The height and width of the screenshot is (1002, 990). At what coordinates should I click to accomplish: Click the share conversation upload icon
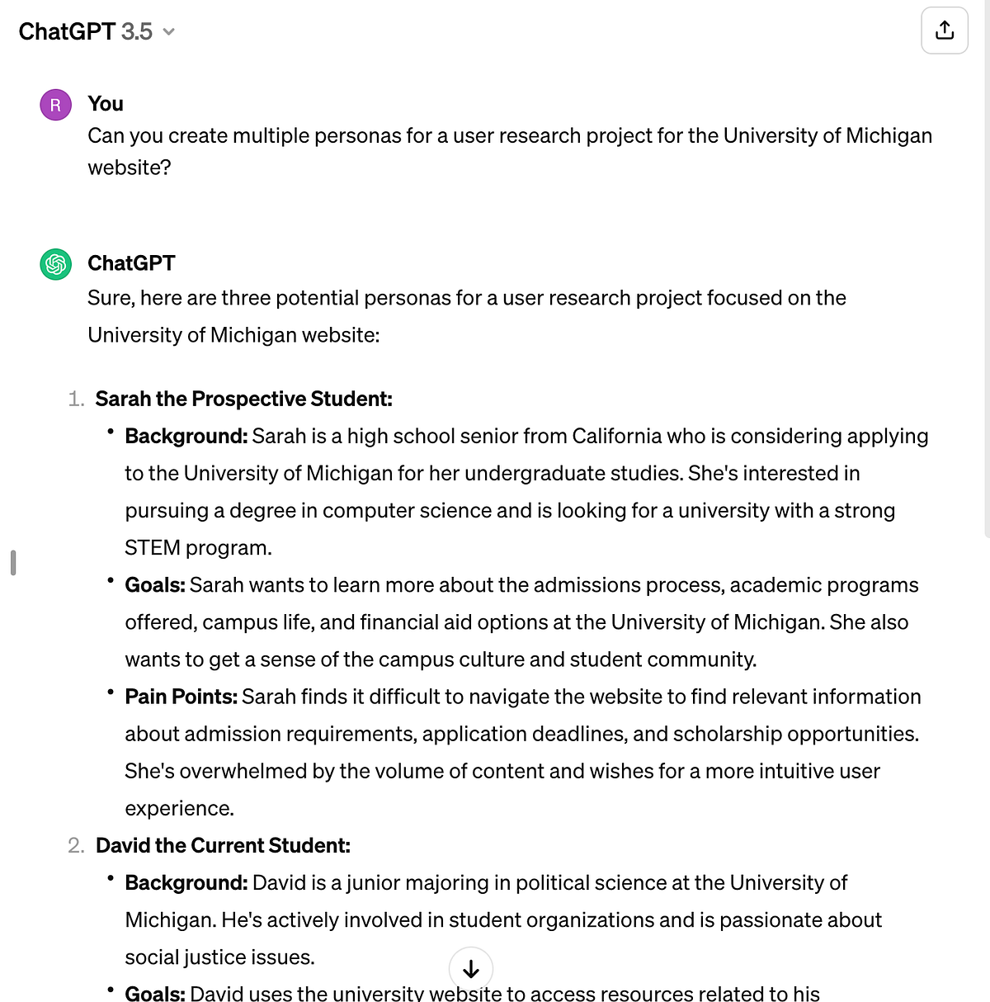coord(945,31)
